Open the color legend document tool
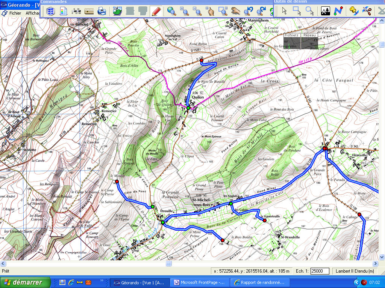This screenshot has width=385, height=288. [x=63, y=11]
